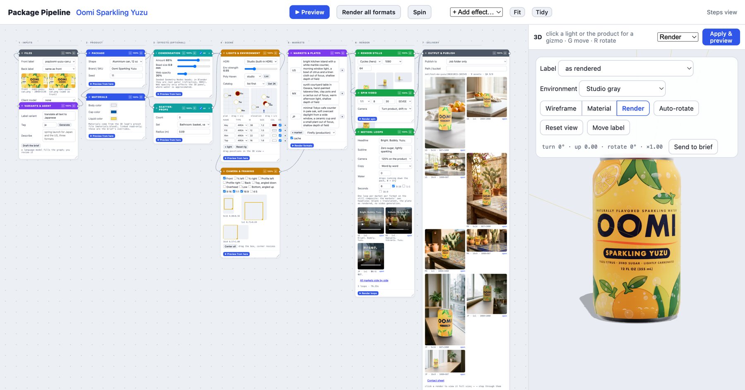Enable the Overhead camera angle checkbox
745x390 pixels.
pos(225,187)
